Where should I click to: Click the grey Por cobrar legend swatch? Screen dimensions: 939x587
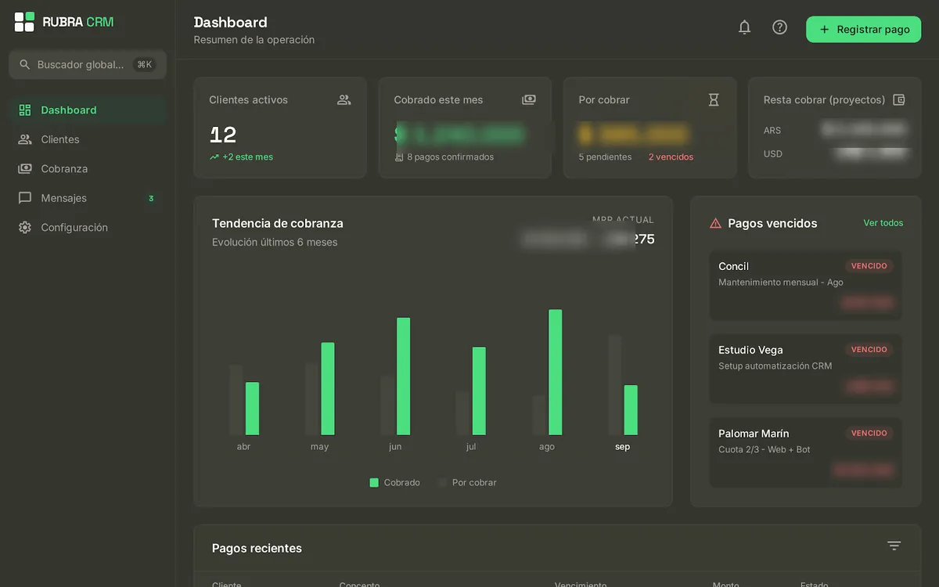pyautogui.click(x=443, y=483)
